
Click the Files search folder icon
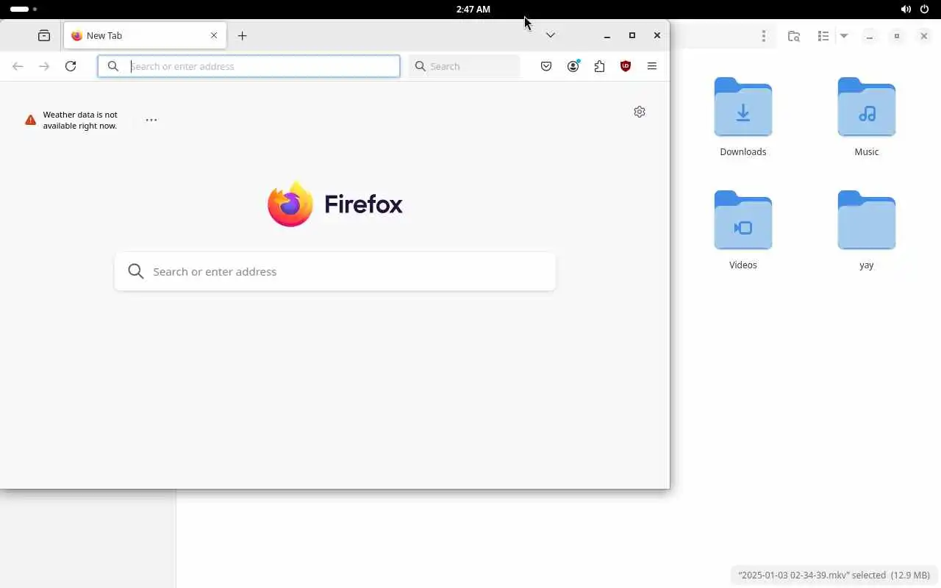coord(794,36)
